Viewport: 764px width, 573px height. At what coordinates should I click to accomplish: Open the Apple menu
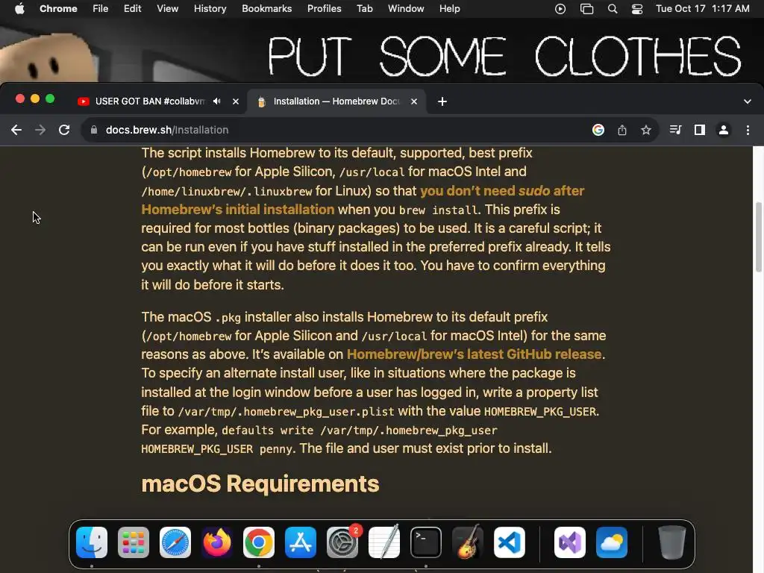[19, 9]
